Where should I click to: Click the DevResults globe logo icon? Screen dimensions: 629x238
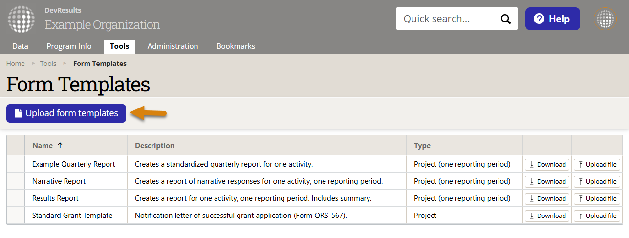pos(21,19)
